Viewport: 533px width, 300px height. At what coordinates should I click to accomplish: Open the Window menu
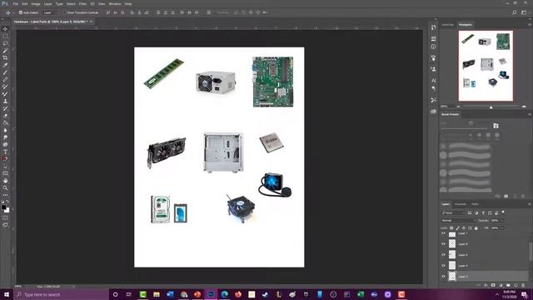[x=115, y=3]
